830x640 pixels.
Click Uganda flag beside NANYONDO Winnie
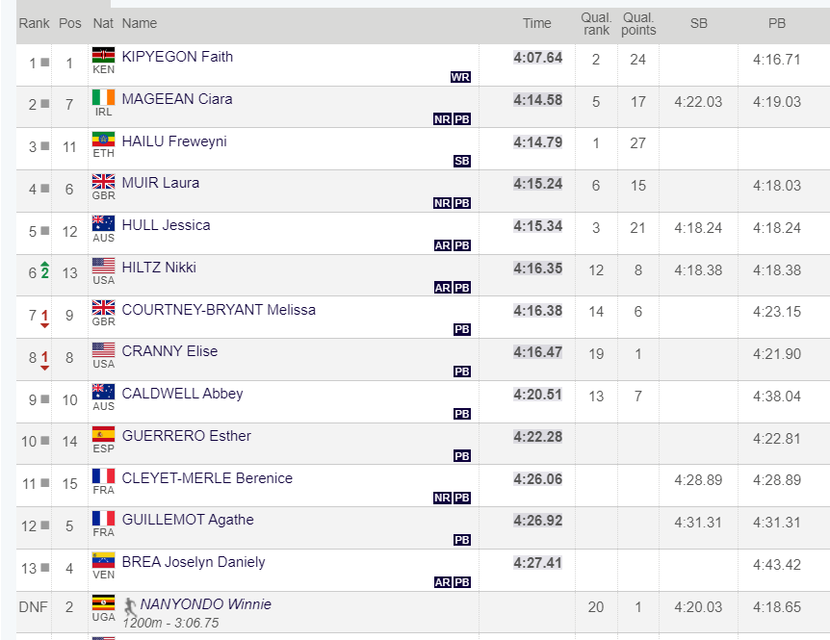click(103, 602)
